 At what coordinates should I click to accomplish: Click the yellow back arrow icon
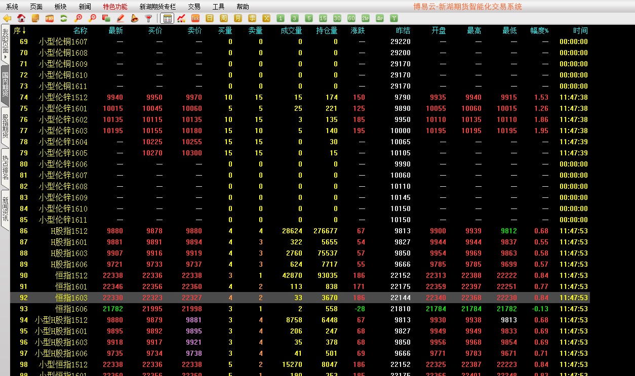[7, 19]
